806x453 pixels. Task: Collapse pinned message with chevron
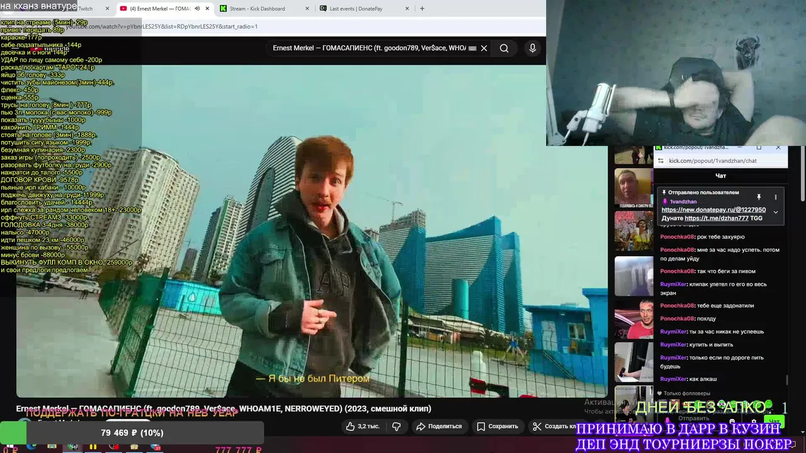775,212
